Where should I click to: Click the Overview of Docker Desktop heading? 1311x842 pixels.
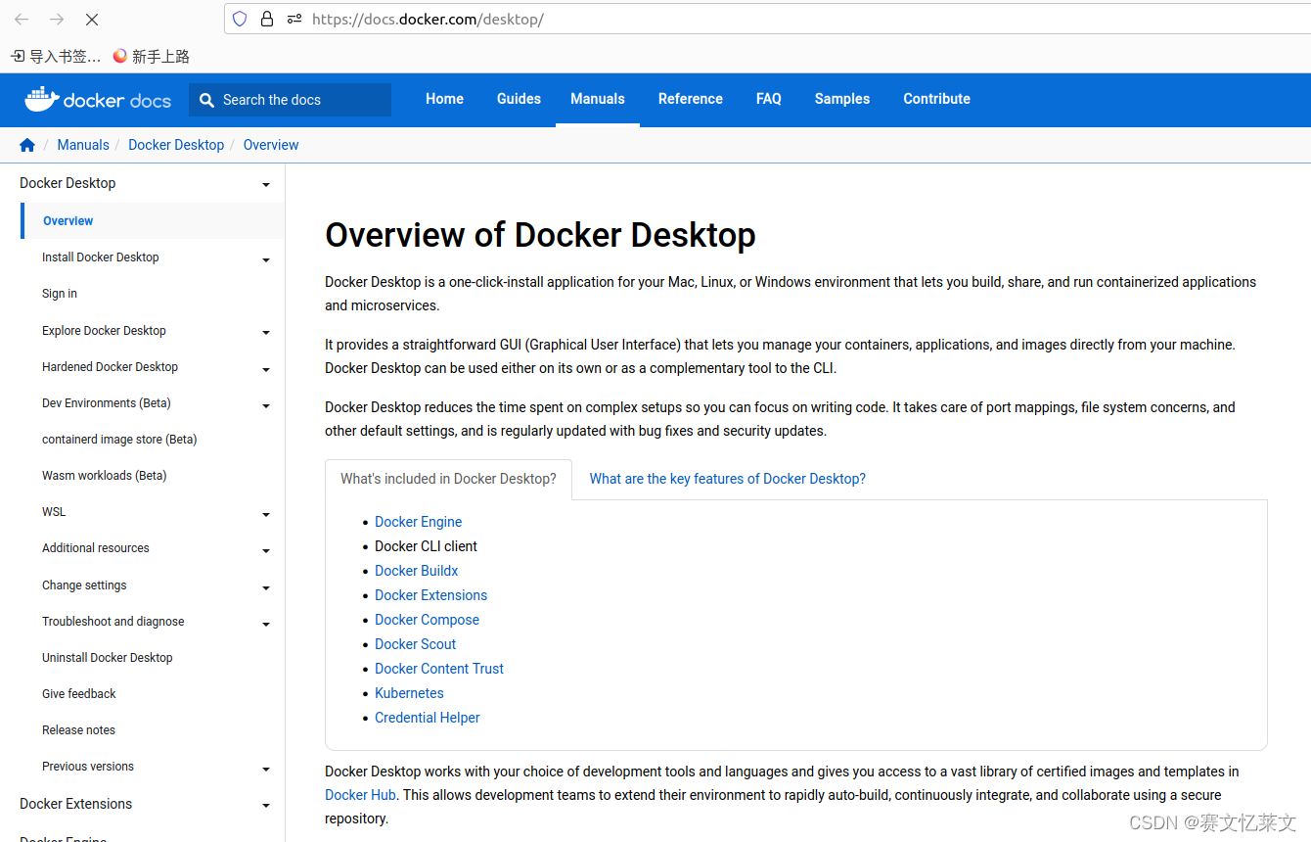tap(540, 235)
